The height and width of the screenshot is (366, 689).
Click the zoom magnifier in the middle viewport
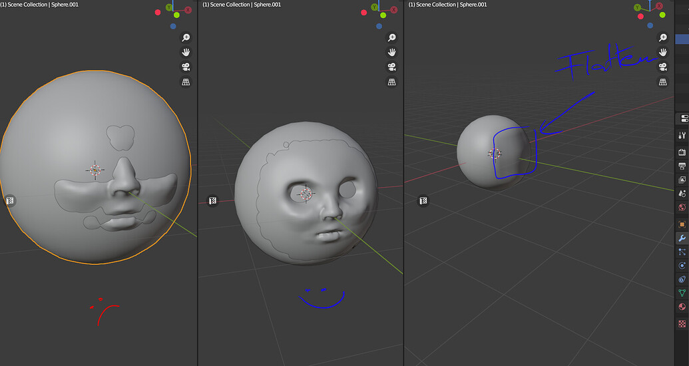pyautogui.click(x=391, y=38)
